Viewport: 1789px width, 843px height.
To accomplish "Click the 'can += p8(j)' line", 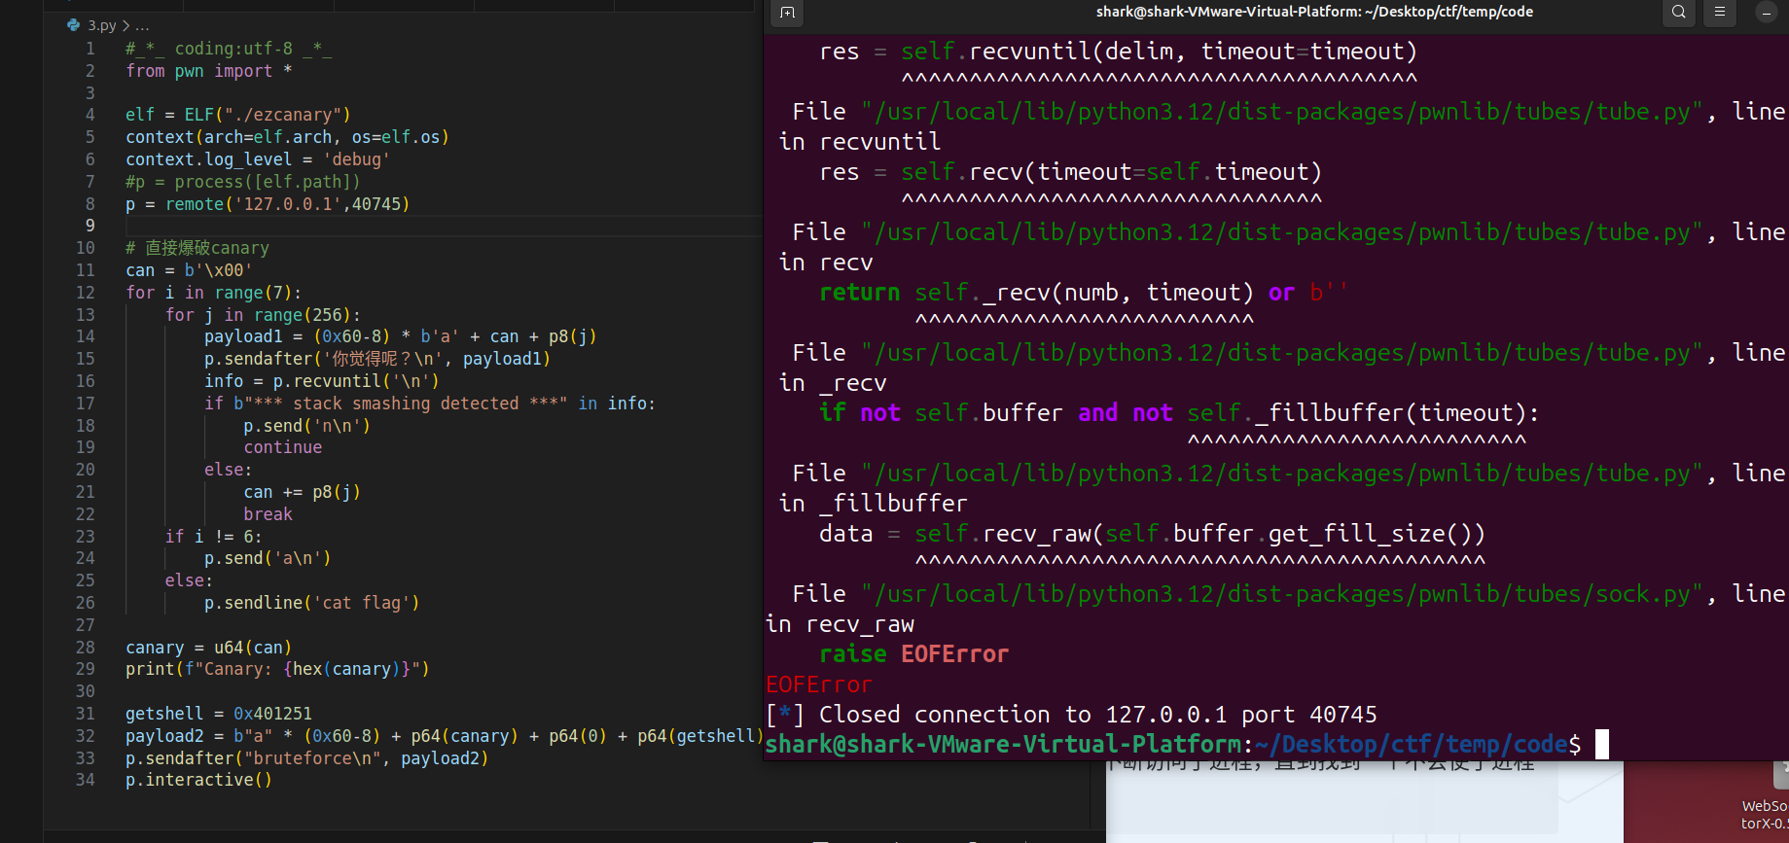I will click(302, 492).
